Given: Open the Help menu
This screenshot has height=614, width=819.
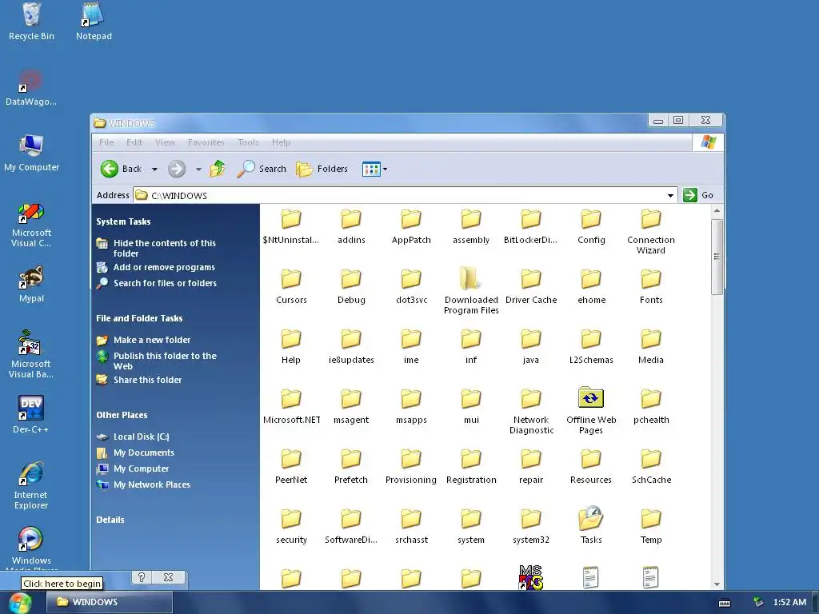Looking at the screenshot, I should click(x=281, y=142).
